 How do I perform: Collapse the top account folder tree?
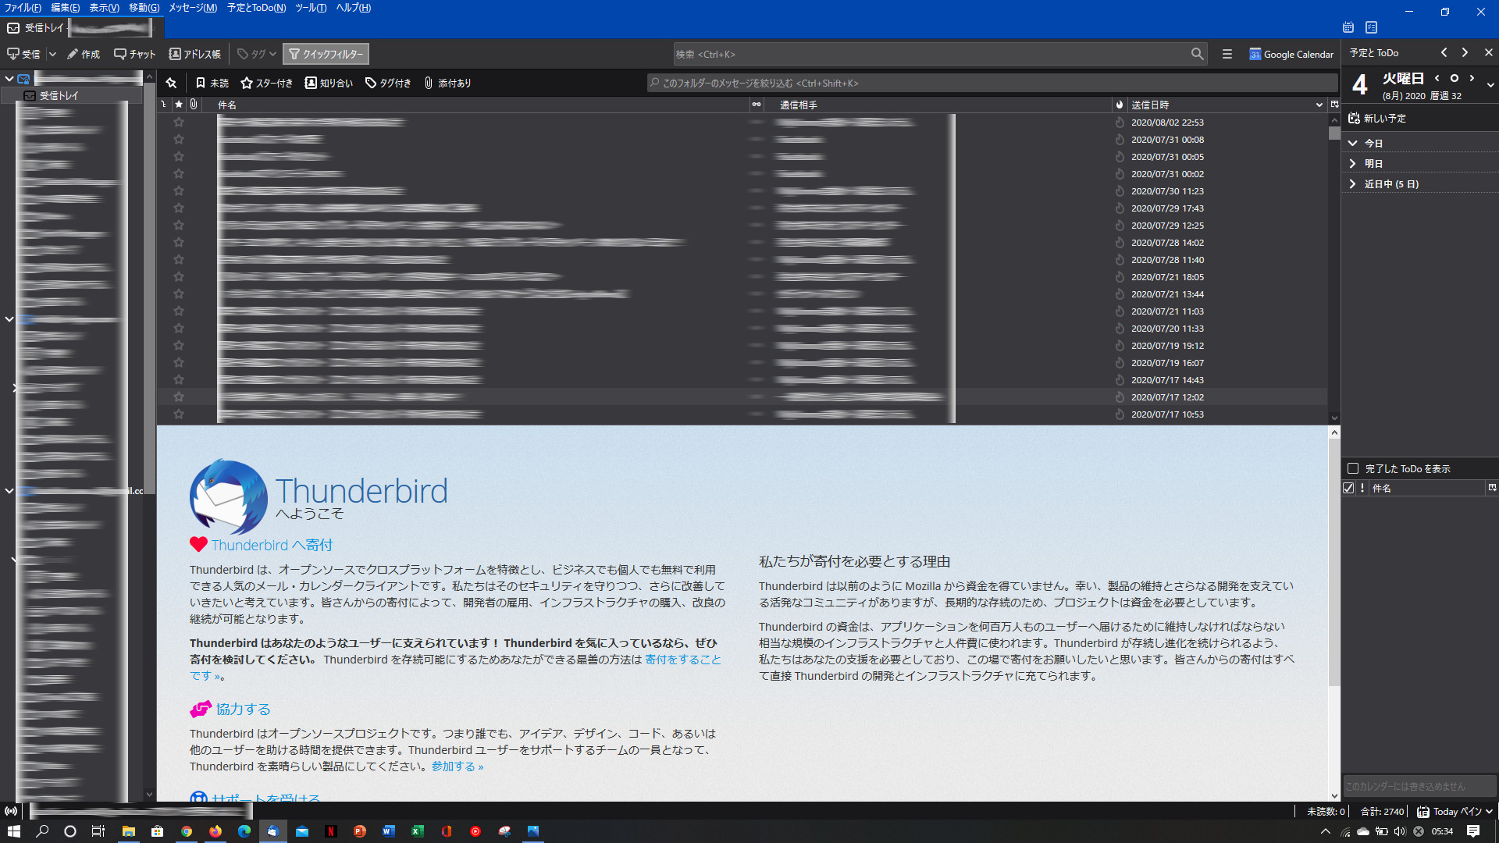point(9,79)
